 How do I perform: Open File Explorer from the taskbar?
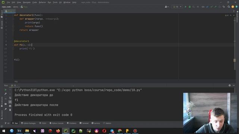[x=27, y=131]
